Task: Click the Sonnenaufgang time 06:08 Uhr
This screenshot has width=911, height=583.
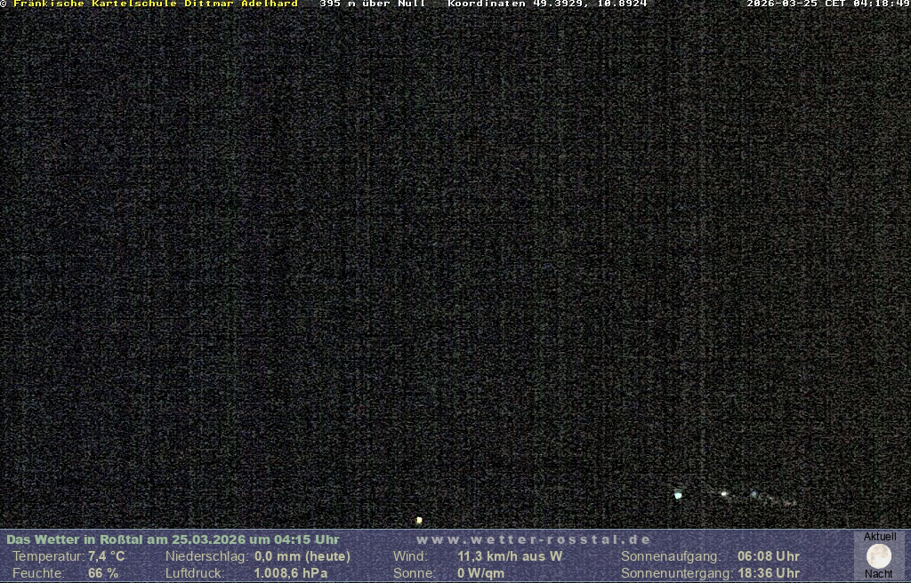Action: [769, 556]
